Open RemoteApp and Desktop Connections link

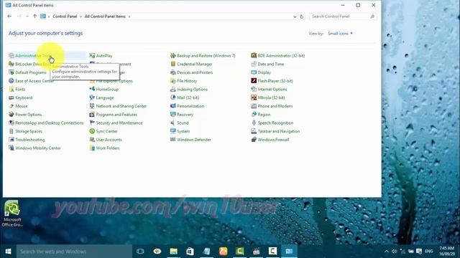(50, 123)
